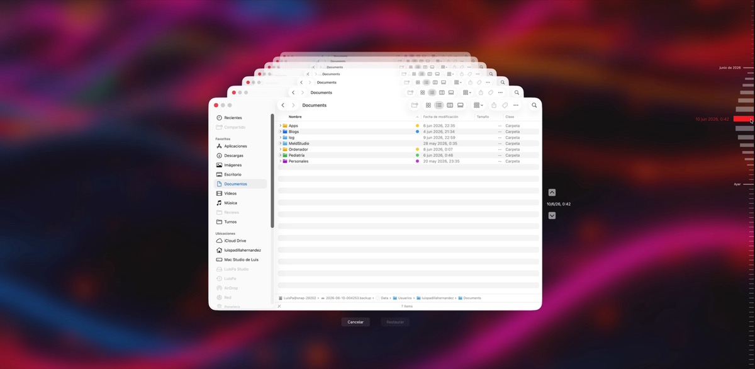This screenshot has height=369, width=755.
Task: Select the Ordenador folder row
Action: point(408,149)
